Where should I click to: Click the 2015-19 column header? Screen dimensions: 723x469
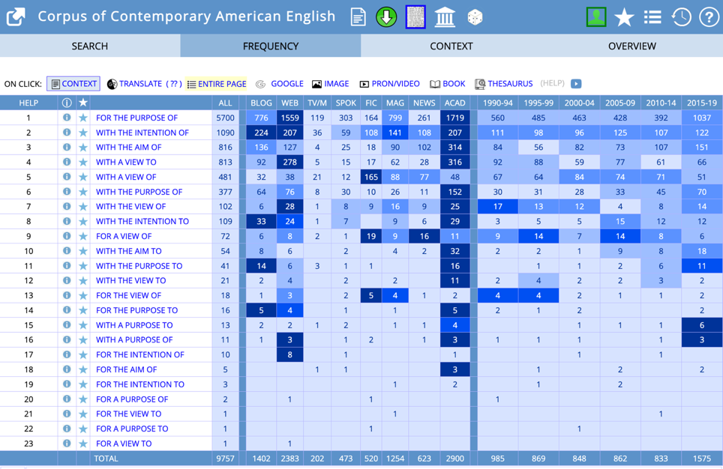coord(702,103)
